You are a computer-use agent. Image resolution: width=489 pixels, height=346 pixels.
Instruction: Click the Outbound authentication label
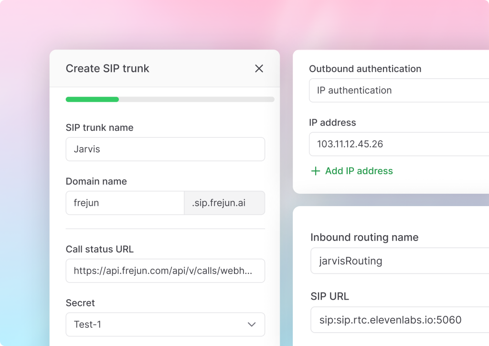(x=365, y=69)
